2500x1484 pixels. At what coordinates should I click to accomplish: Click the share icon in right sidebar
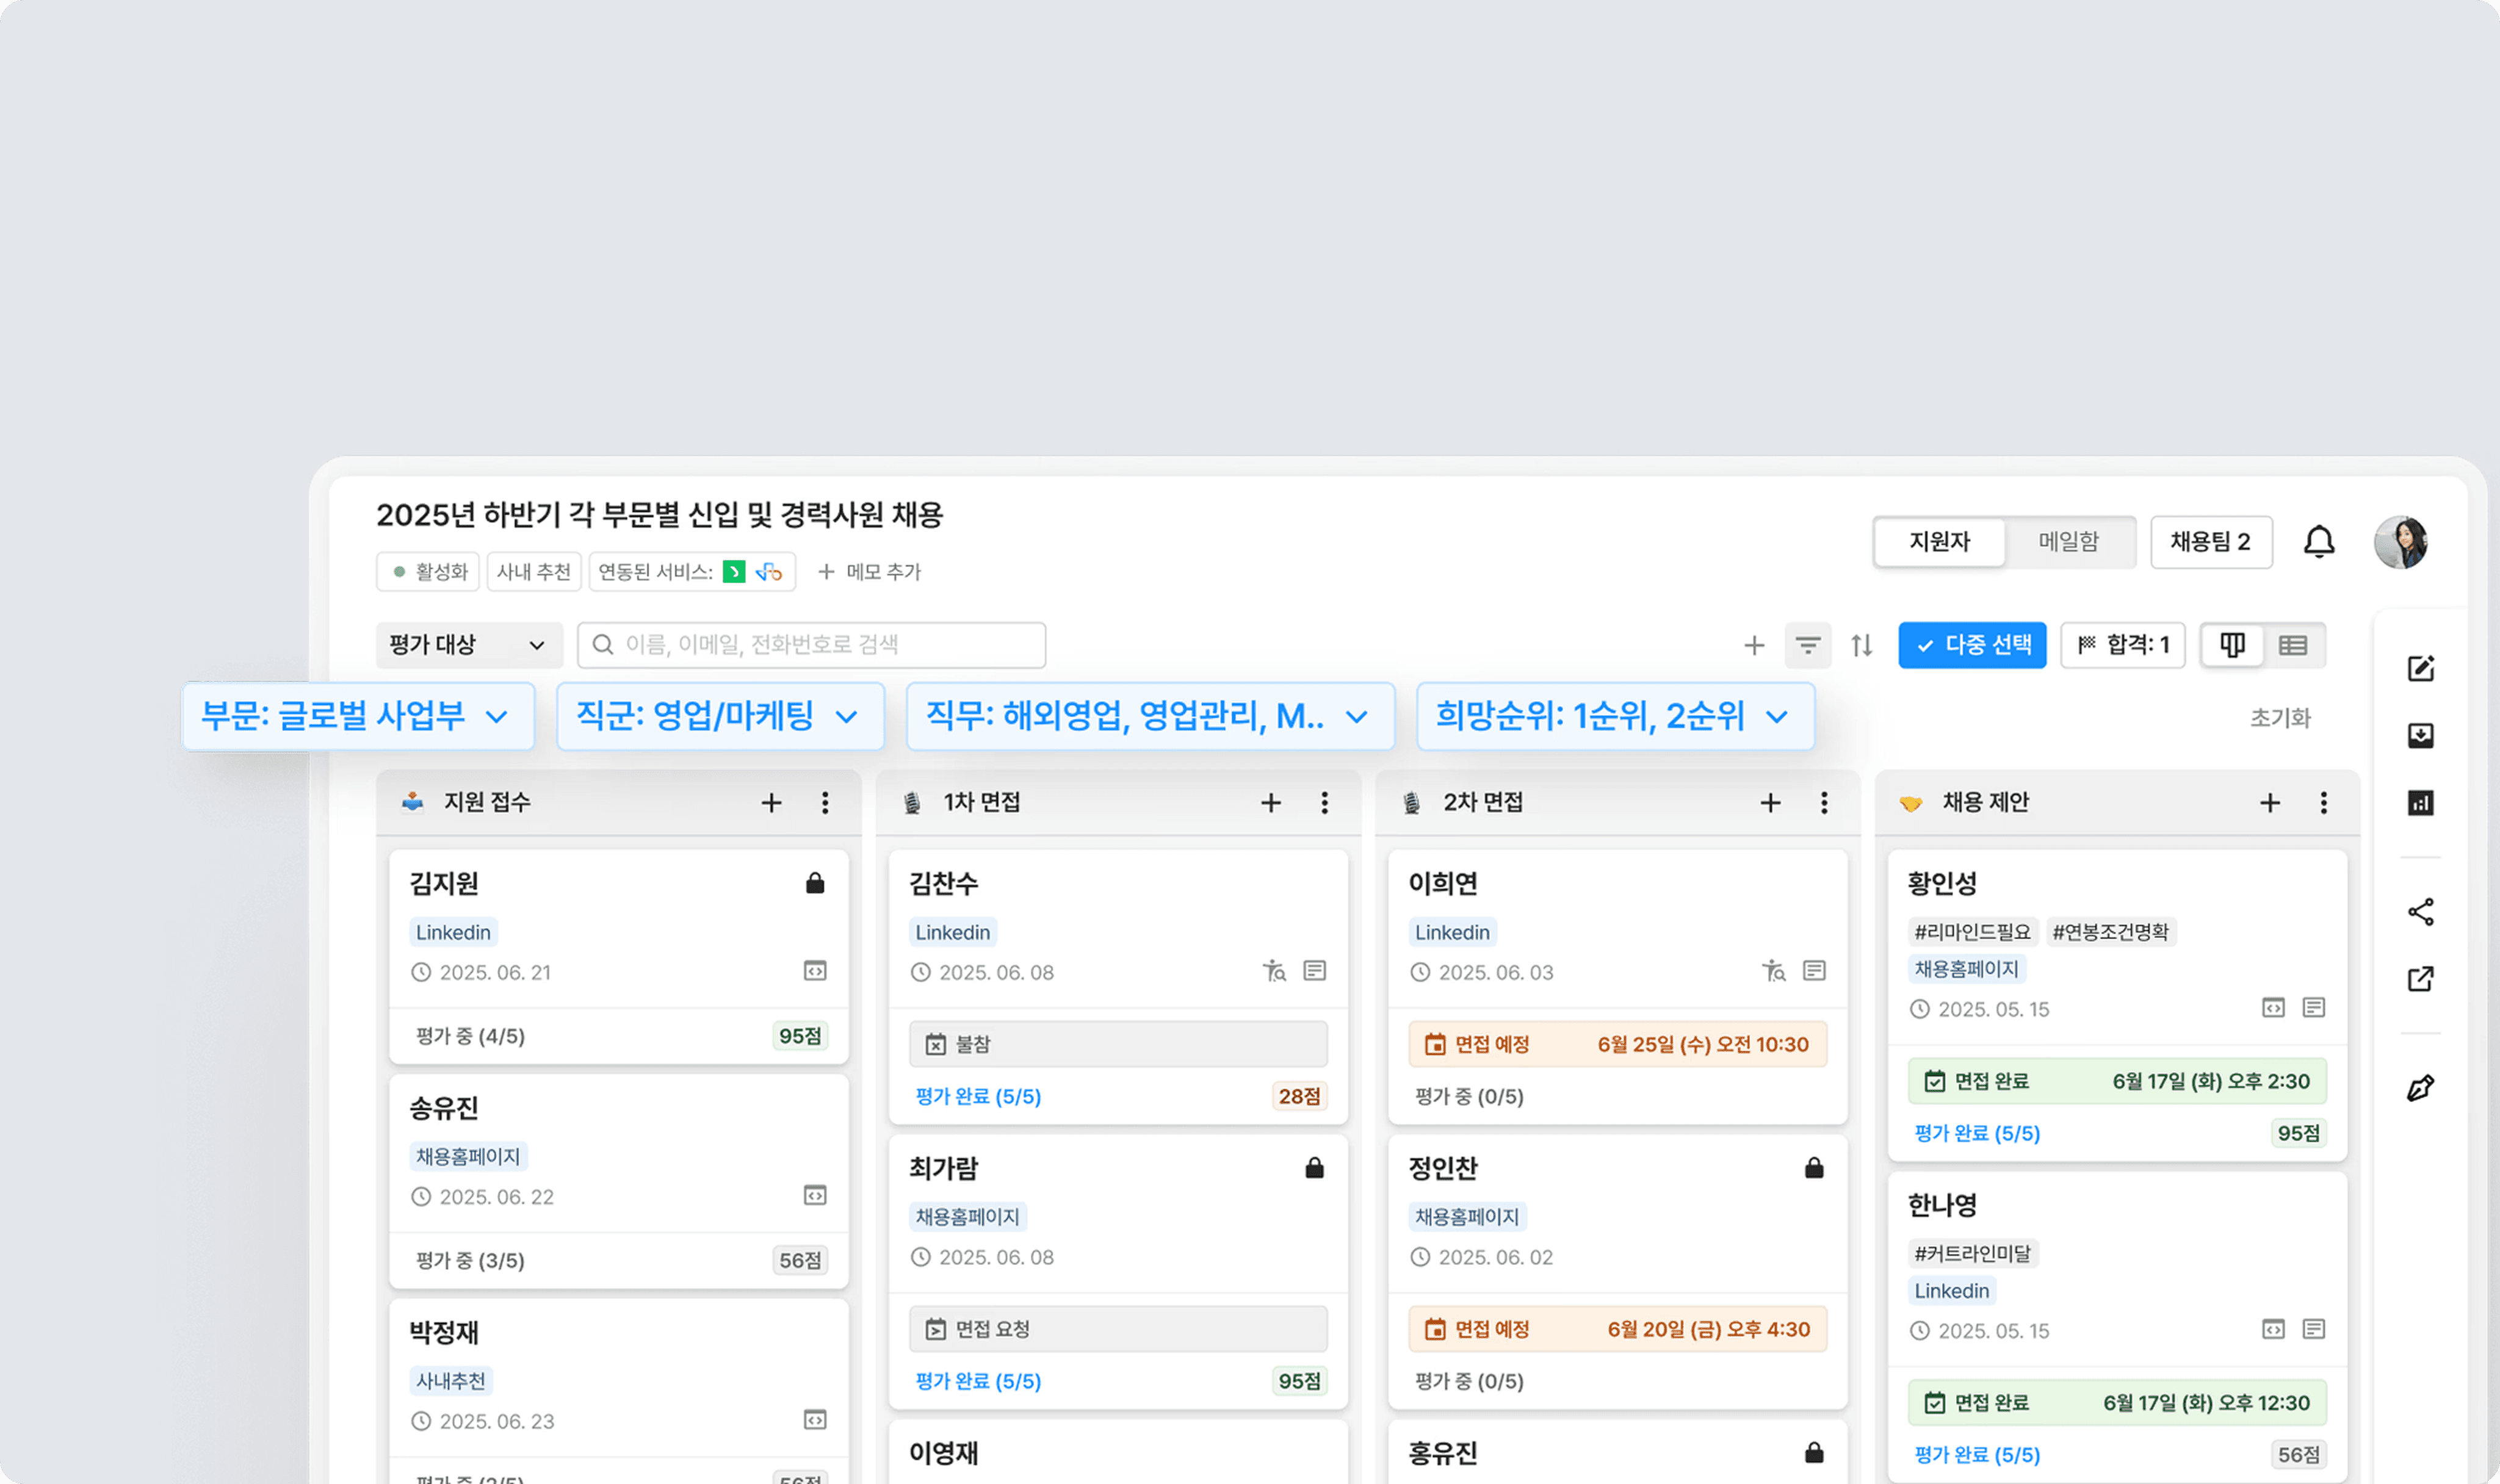[x=2420, y=912]
